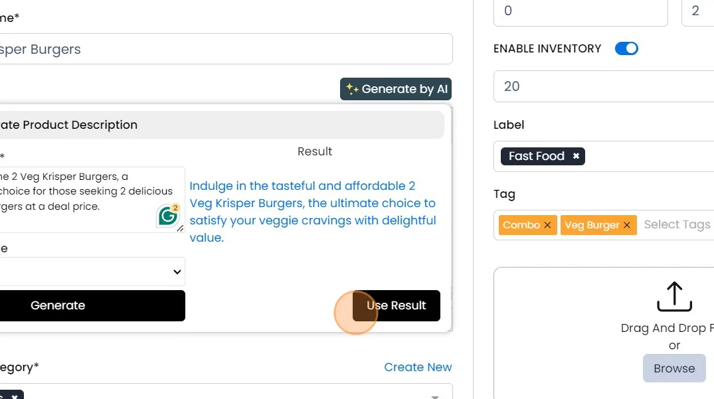714x399 pixels.
Task: Remove the Combo tag
Action: tap(547, 225)
